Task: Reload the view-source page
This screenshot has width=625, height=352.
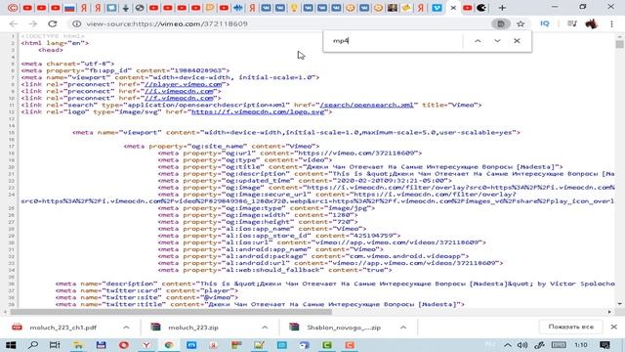Action: tap(52, 23)
